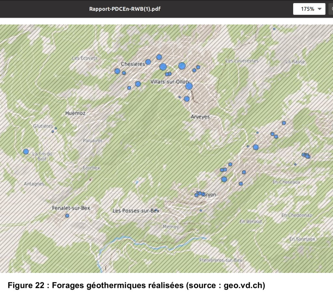
Task: Click the blue marker beside La Fin du Buit
Action: tap(26, 152)
